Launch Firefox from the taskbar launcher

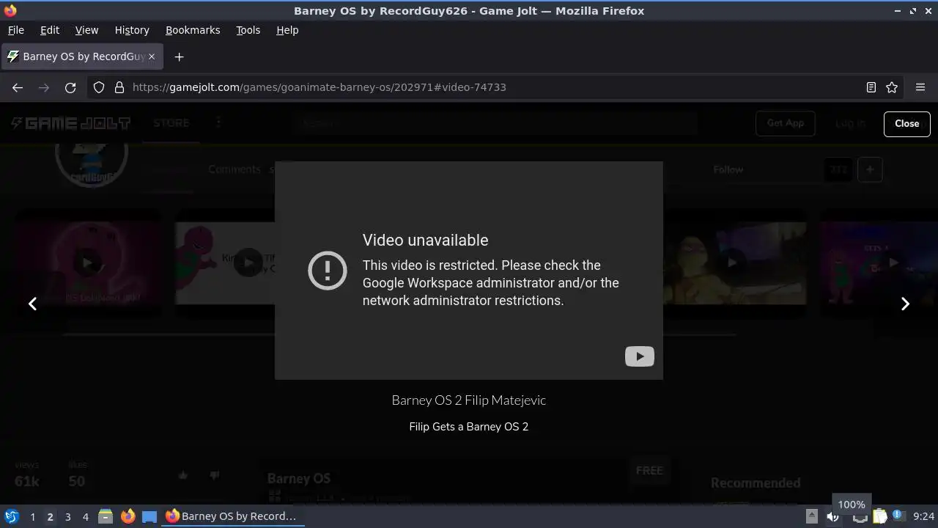click(128, 516)
